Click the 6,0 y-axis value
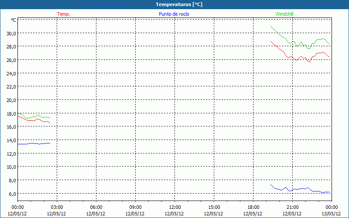Screen dimensions: 349x218 (12, 194)
